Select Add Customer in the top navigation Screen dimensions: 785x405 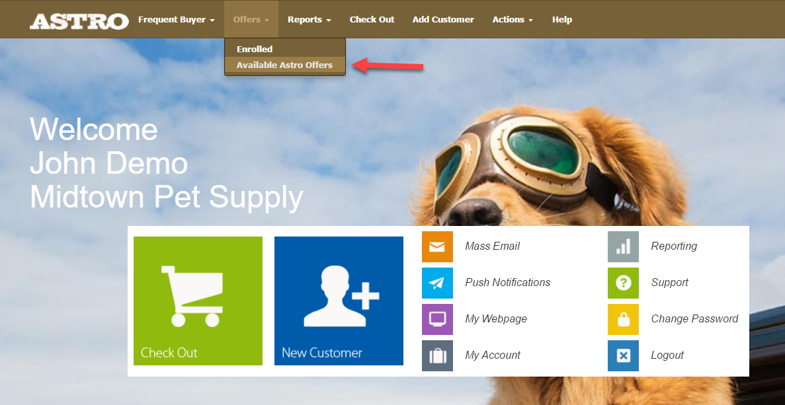443,20
